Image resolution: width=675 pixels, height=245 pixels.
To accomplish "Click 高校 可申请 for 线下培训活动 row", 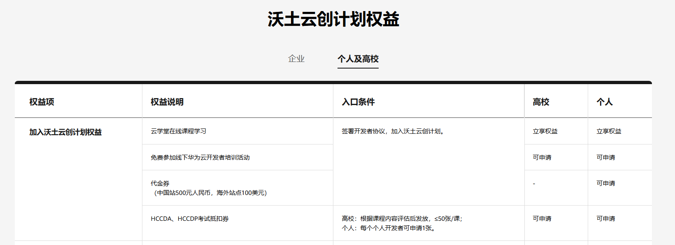I will tap(542, 158).
